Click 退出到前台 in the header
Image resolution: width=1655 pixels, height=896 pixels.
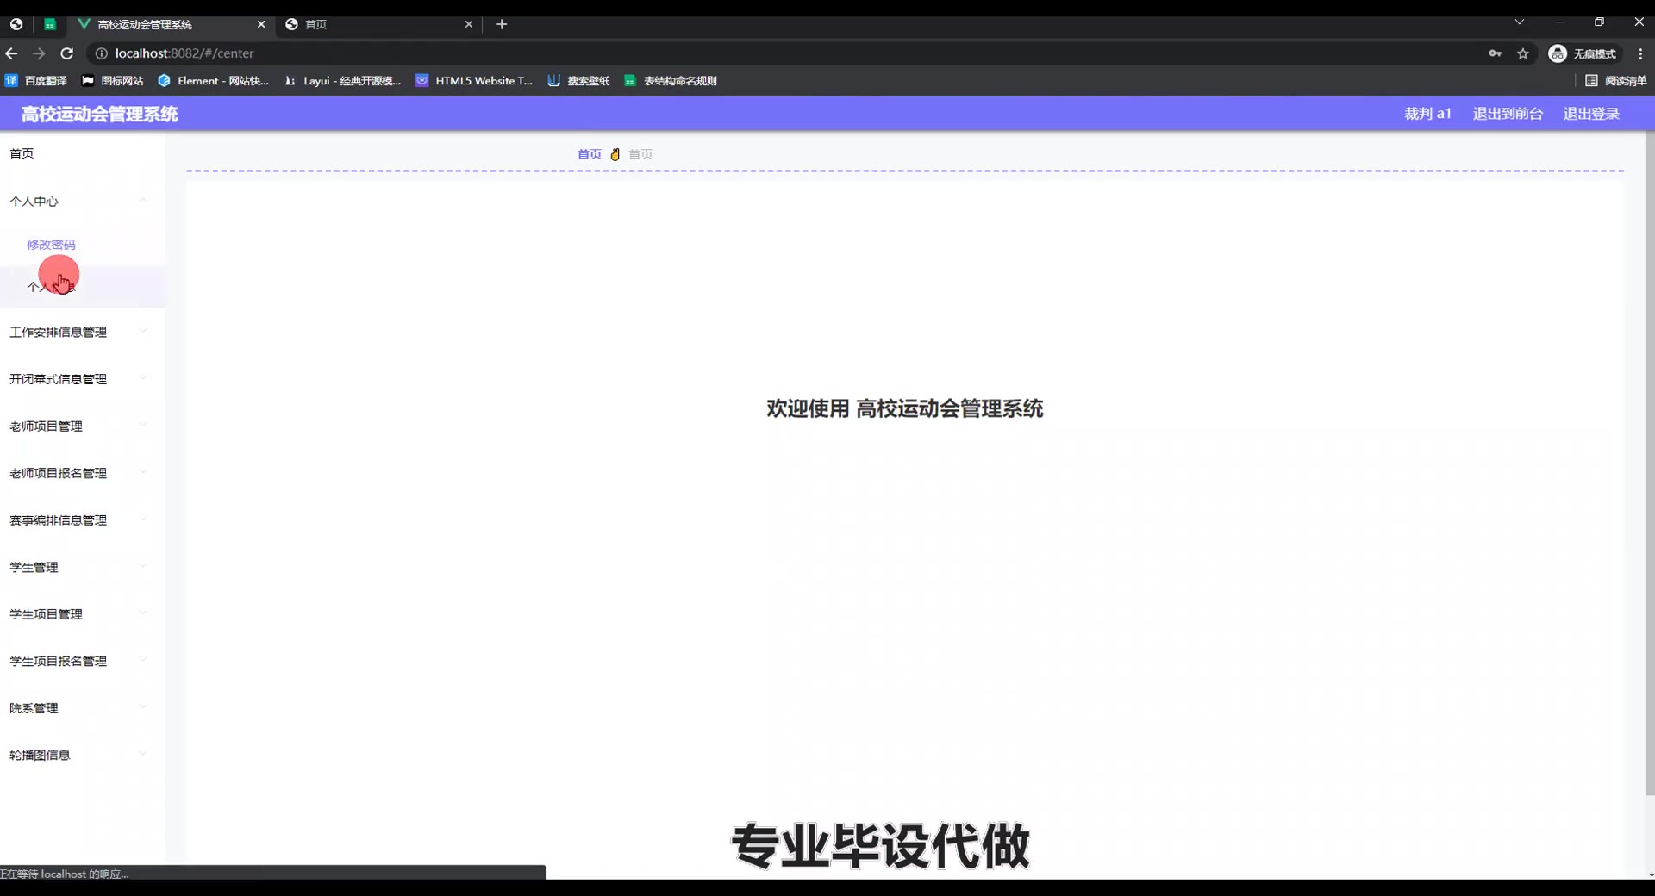(1508, 114)
